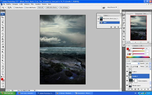Image resolution: width=152 pixels, height=95 pixels.
Task: Switch to the Azioni tab
Action: coord(106,15)
